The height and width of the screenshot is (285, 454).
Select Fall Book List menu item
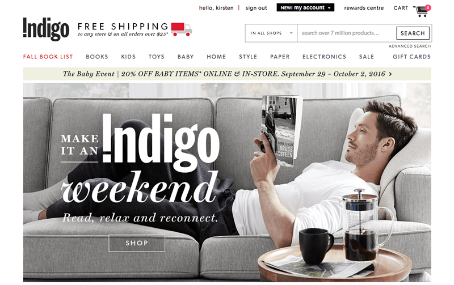click(x=48, y=57)
